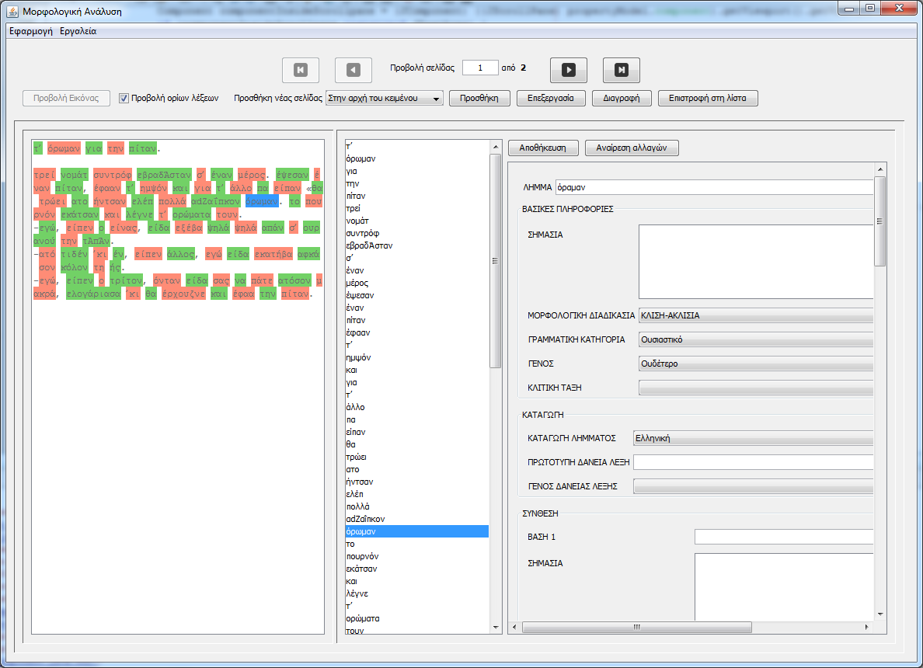Click word 'εκατήβα' in the text panel
The height and width of the screenshot is (668, 923).
273,254
